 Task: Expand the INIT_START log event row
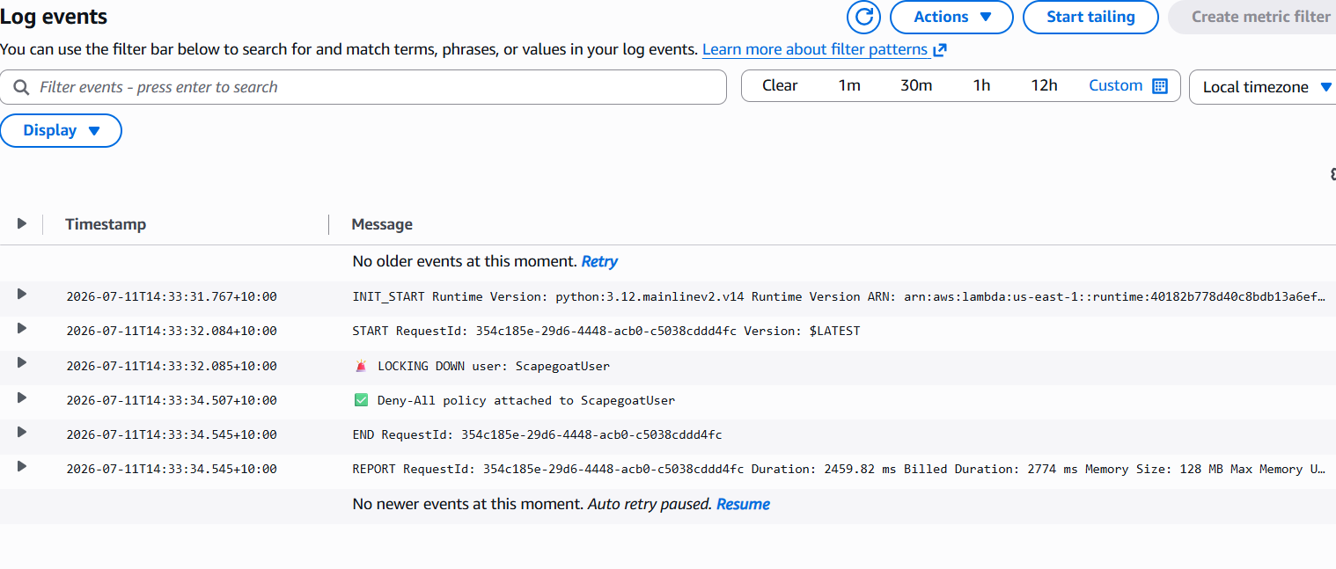22,294
